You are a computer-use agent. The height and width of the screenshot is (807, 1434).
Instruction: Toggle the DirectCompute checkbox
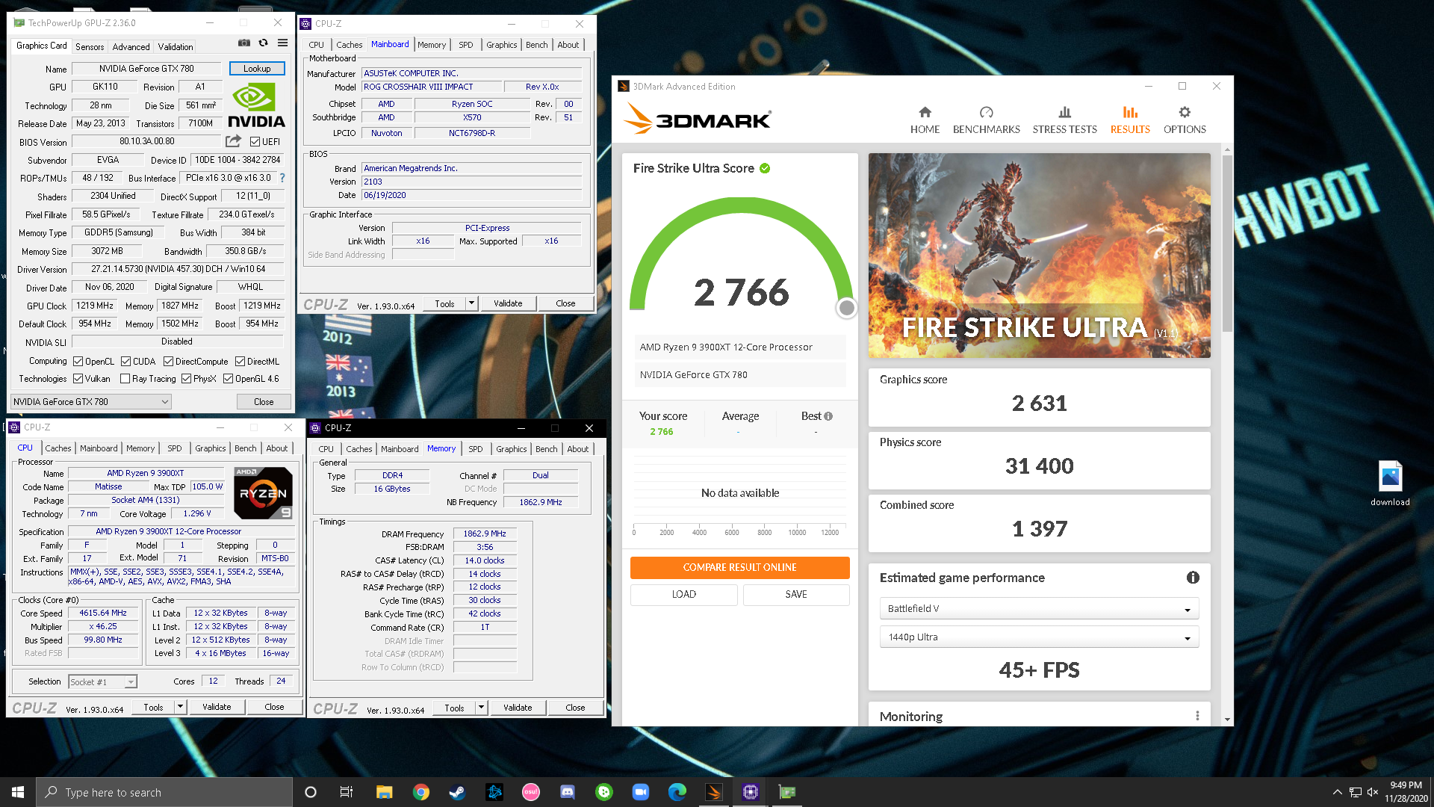click(x=168, y=362)
